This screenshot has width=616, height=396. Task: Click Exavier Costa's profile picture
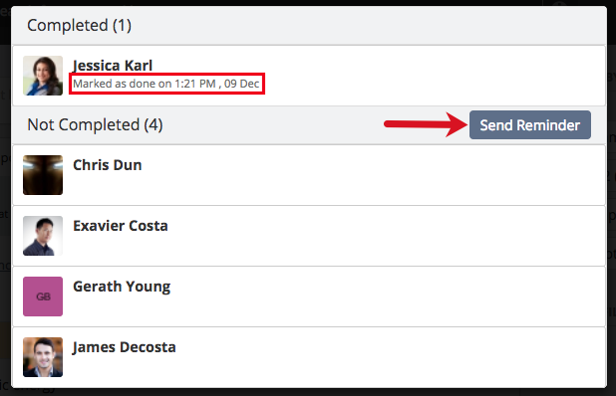click(43, 236)
